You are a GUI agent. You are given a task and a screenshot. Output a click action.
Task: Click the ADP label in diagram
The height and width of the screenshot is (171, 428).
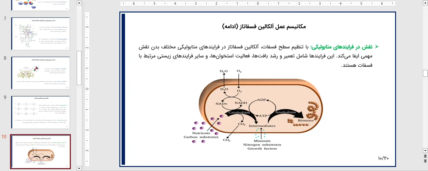tap(261, 100)
